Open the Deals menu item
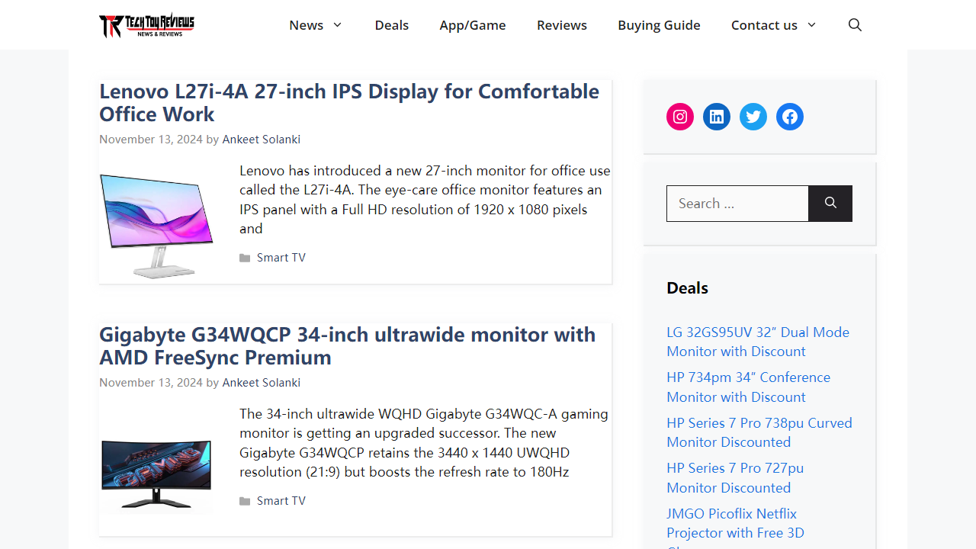Viewport: 976px width, 549px height. (x=392, y=25)
